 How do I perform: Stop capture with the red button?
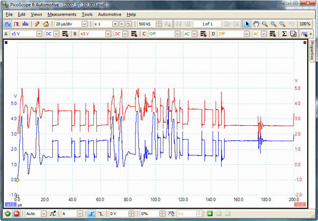tap(16, 214)
